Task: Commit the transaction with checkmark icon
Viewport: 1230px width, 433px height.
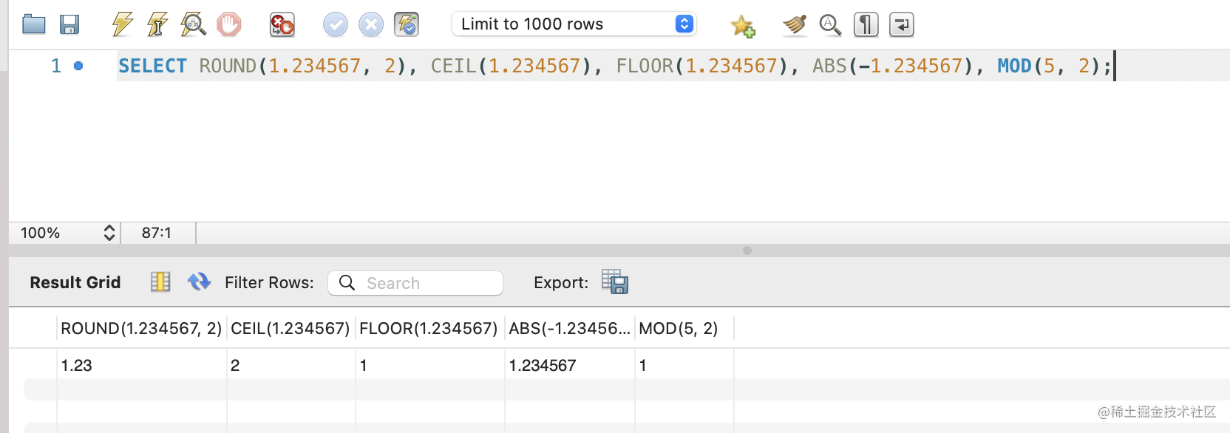Action: (x=335, y=24)
